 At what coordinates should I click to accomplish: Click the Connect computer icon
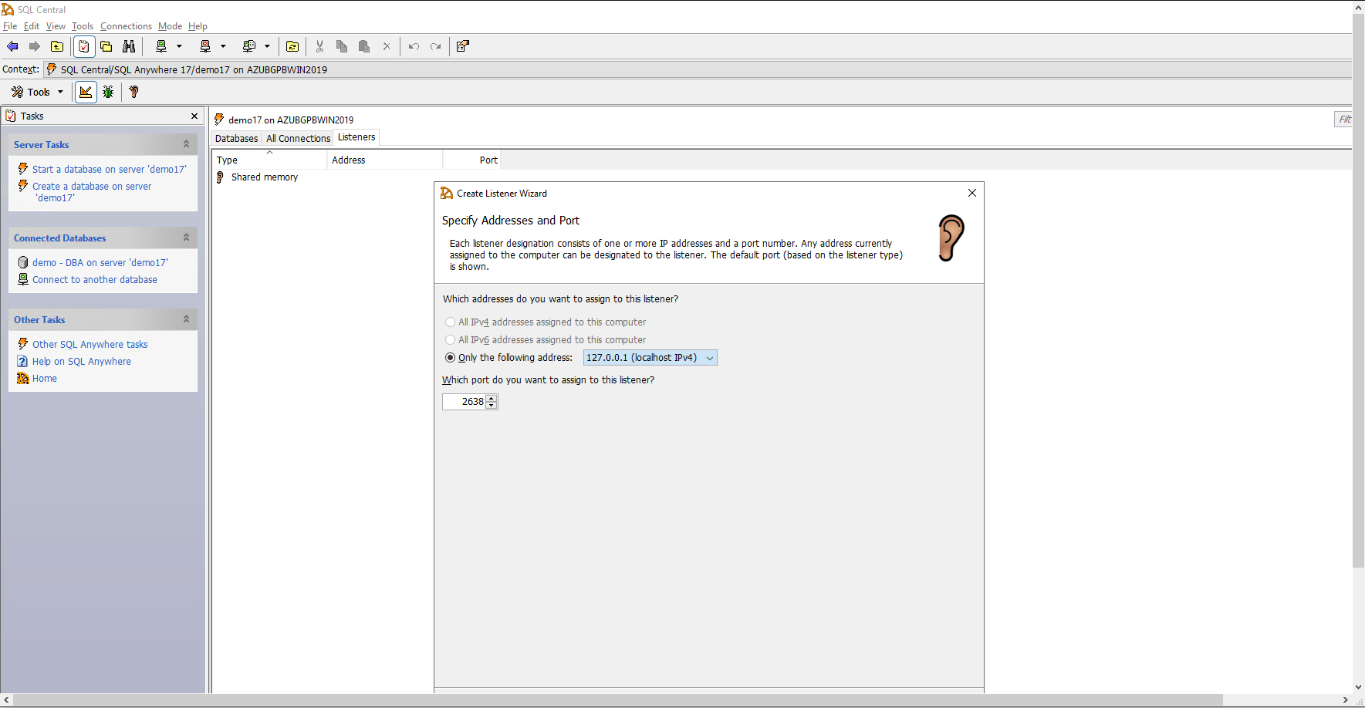161,46
